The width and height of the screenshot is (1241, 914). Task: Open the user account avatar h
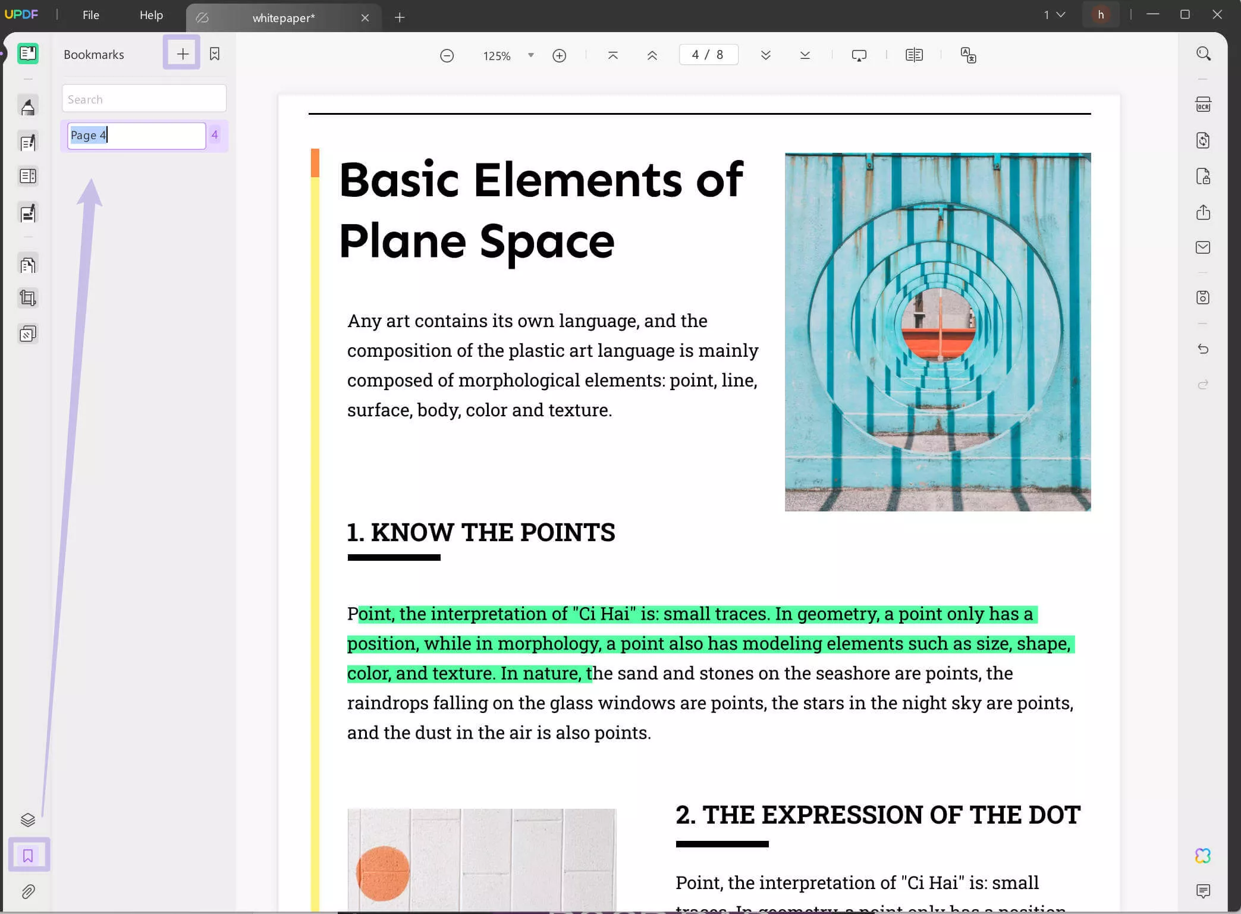pos(1101,15)
